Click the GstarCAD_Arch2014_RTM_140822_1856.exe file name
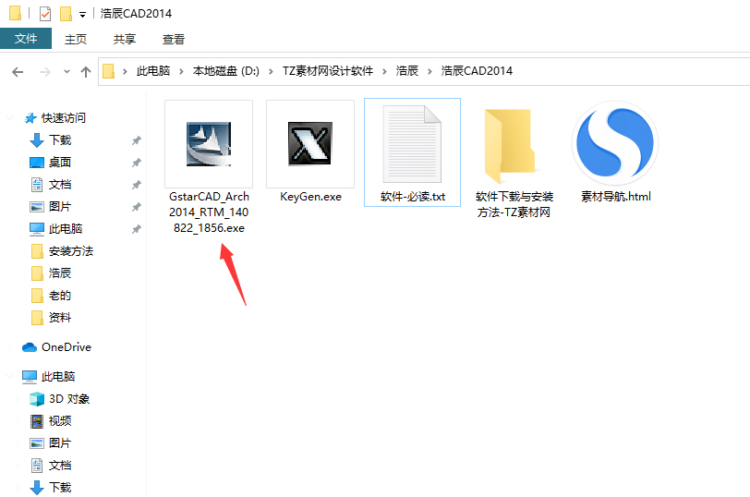 coord(209,212)
